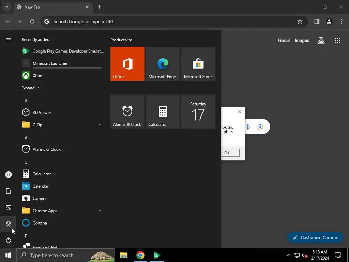Bookmark this tab with star icon

coord(300,21)
